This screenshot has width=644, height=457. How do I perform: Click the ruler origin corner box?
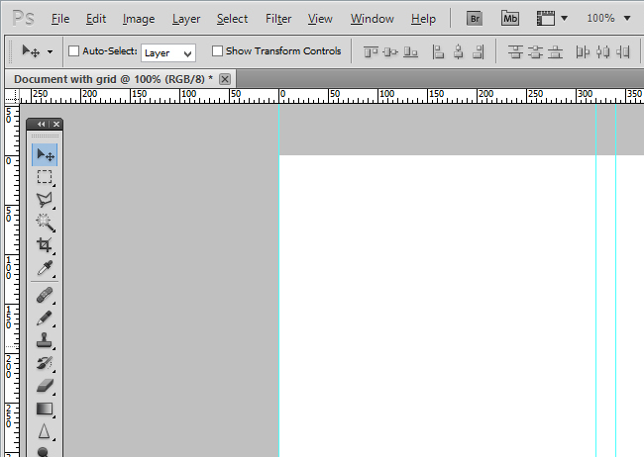tap(12, 96)
